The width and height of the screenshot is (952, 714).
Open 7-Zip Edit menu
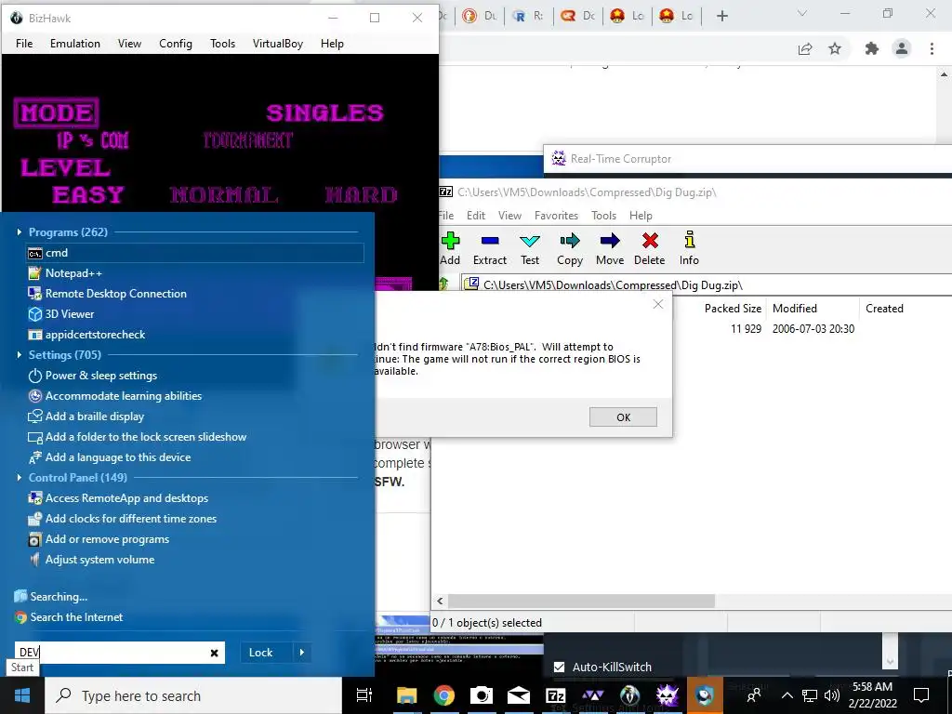point(476,216)
